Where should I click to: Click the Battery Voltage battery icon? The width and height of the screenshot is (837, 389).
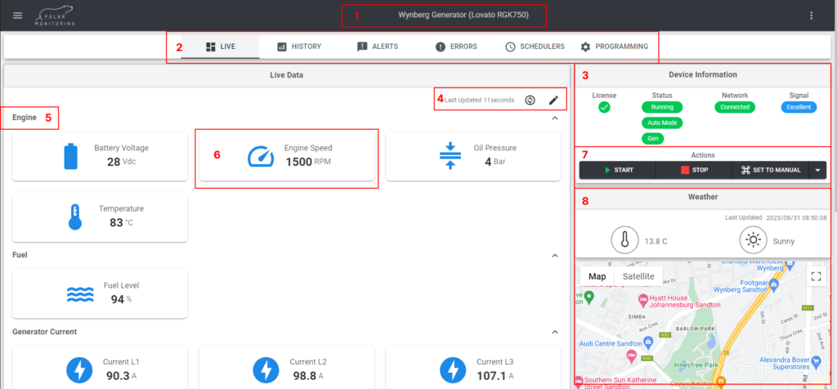point(71,156)
